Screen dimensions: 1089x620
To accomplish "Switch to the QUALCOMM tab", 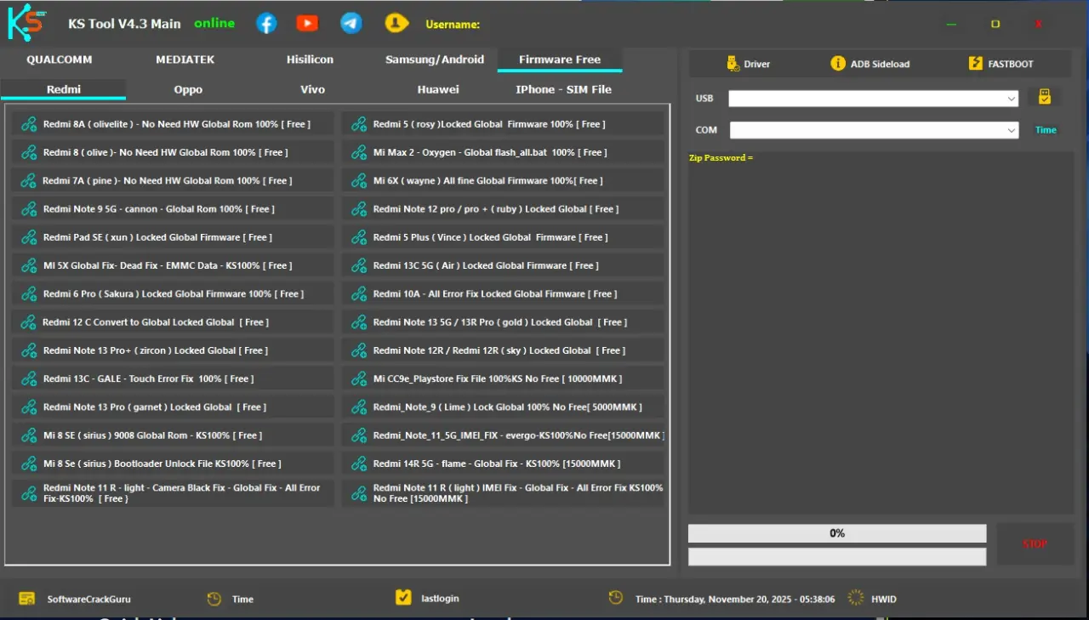I will pos(60,60).
